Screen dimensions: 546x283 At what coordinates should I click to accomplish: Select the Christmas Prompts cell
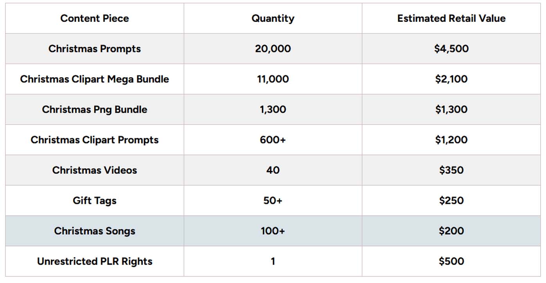pyautogui.click(x=95, y=49)
